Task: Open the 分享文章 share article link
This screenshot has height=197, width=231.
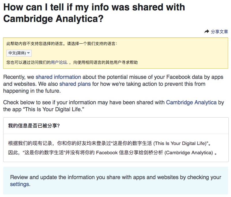Action: point(219,32)
